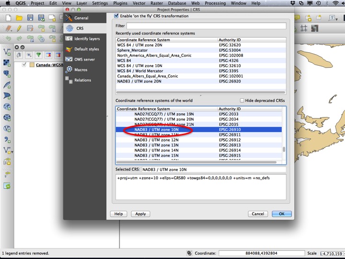
Task: Select the Default styles tab
Action: [x=85, y=49]
